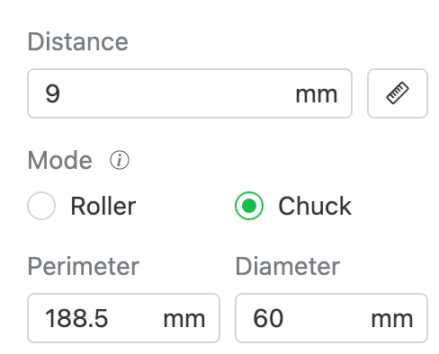Click the Perimeter label
This screenshot has width=439, height=354.
pyautogui.click(x=84, y=266)
